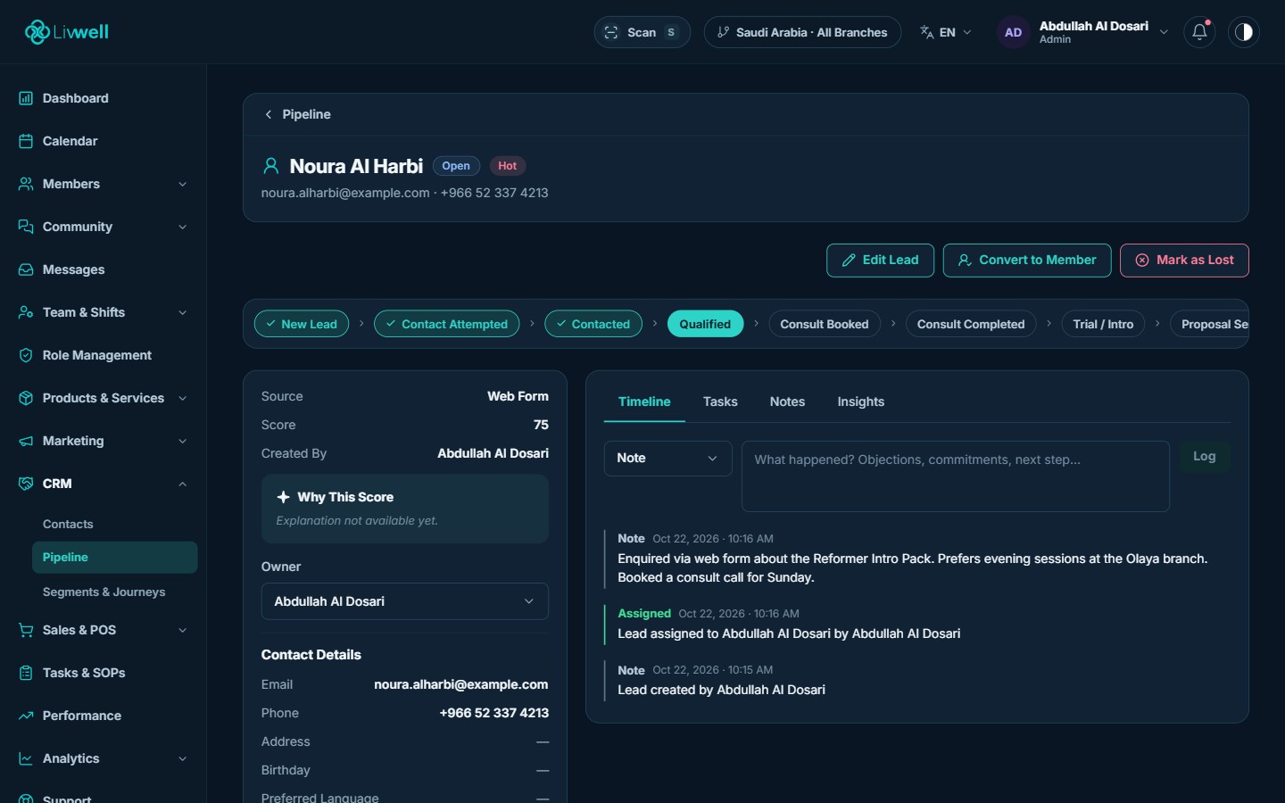Screen dimensions: 1285x803
Task: Open Calendar icon in the sidebar
Action: click(x=26, y=141)
